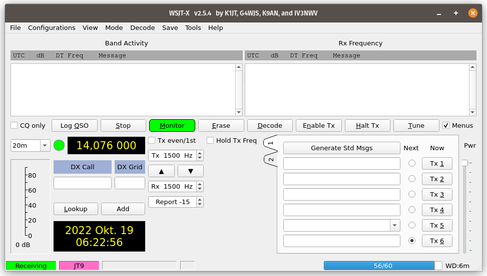Expand the Tx 5 message dropdown
This screenshot has width=487, height=276.
coord(395,225)
